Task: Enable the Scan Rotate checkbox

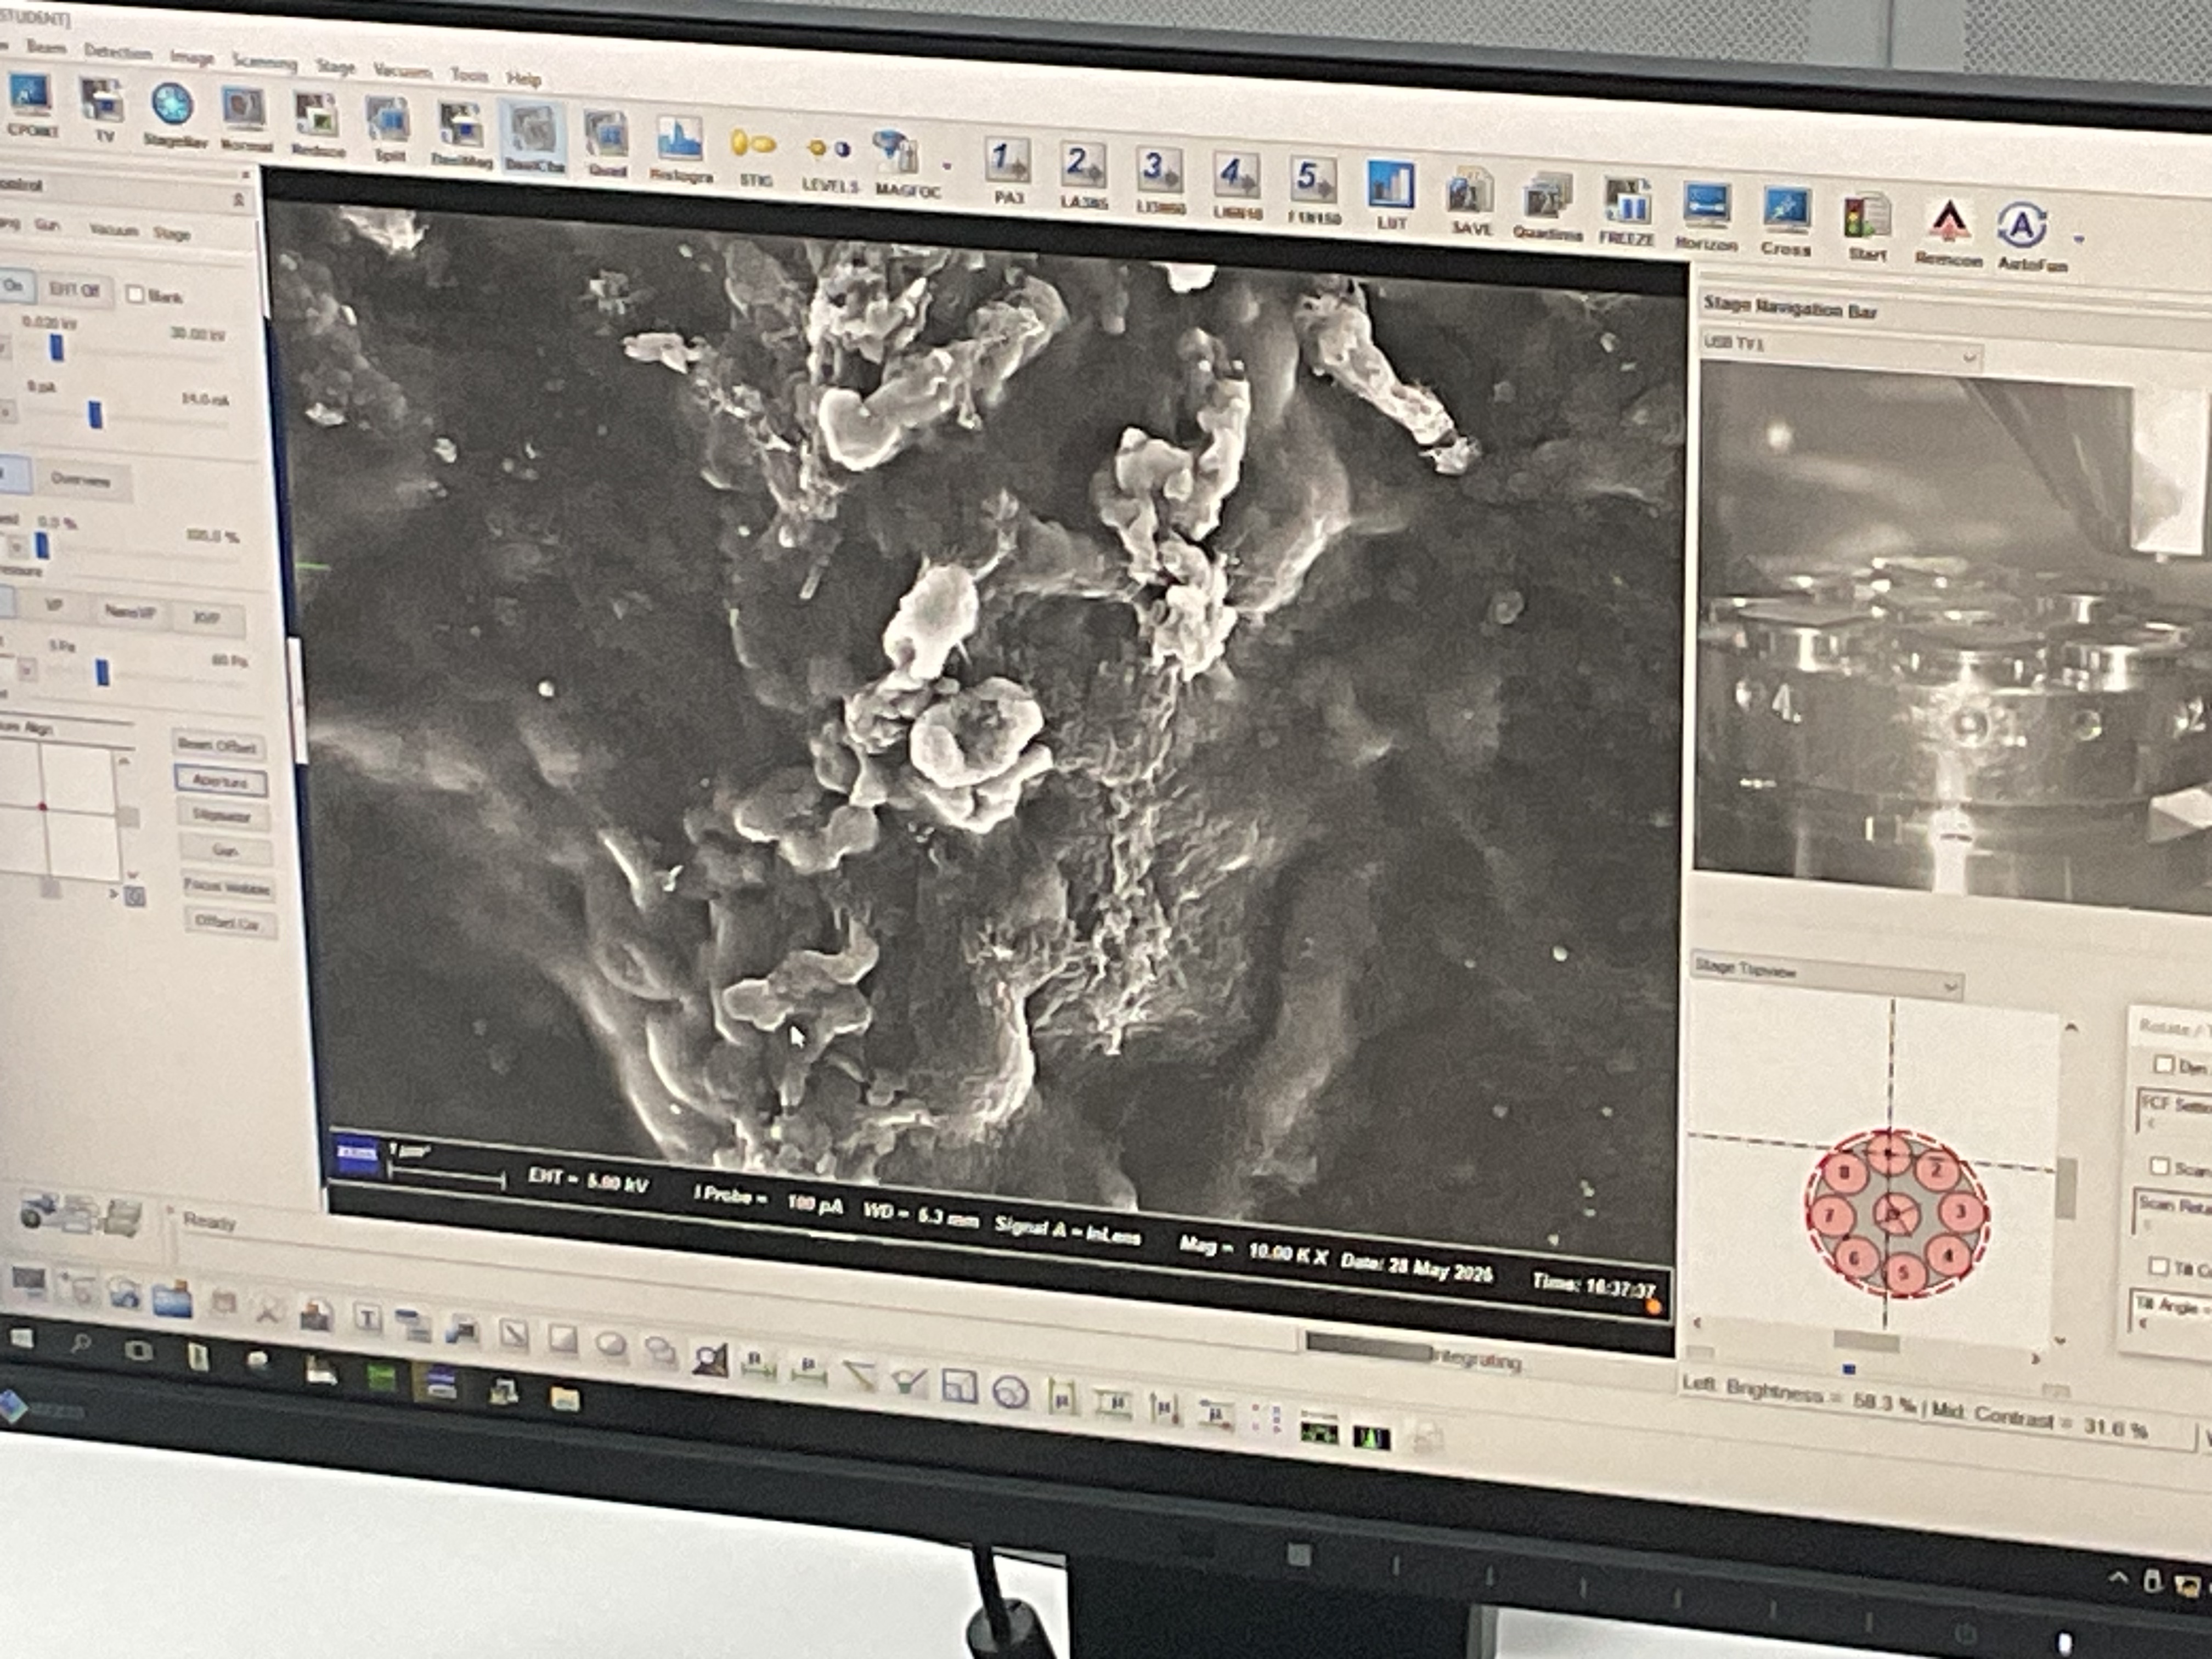Action: 2159,1166
